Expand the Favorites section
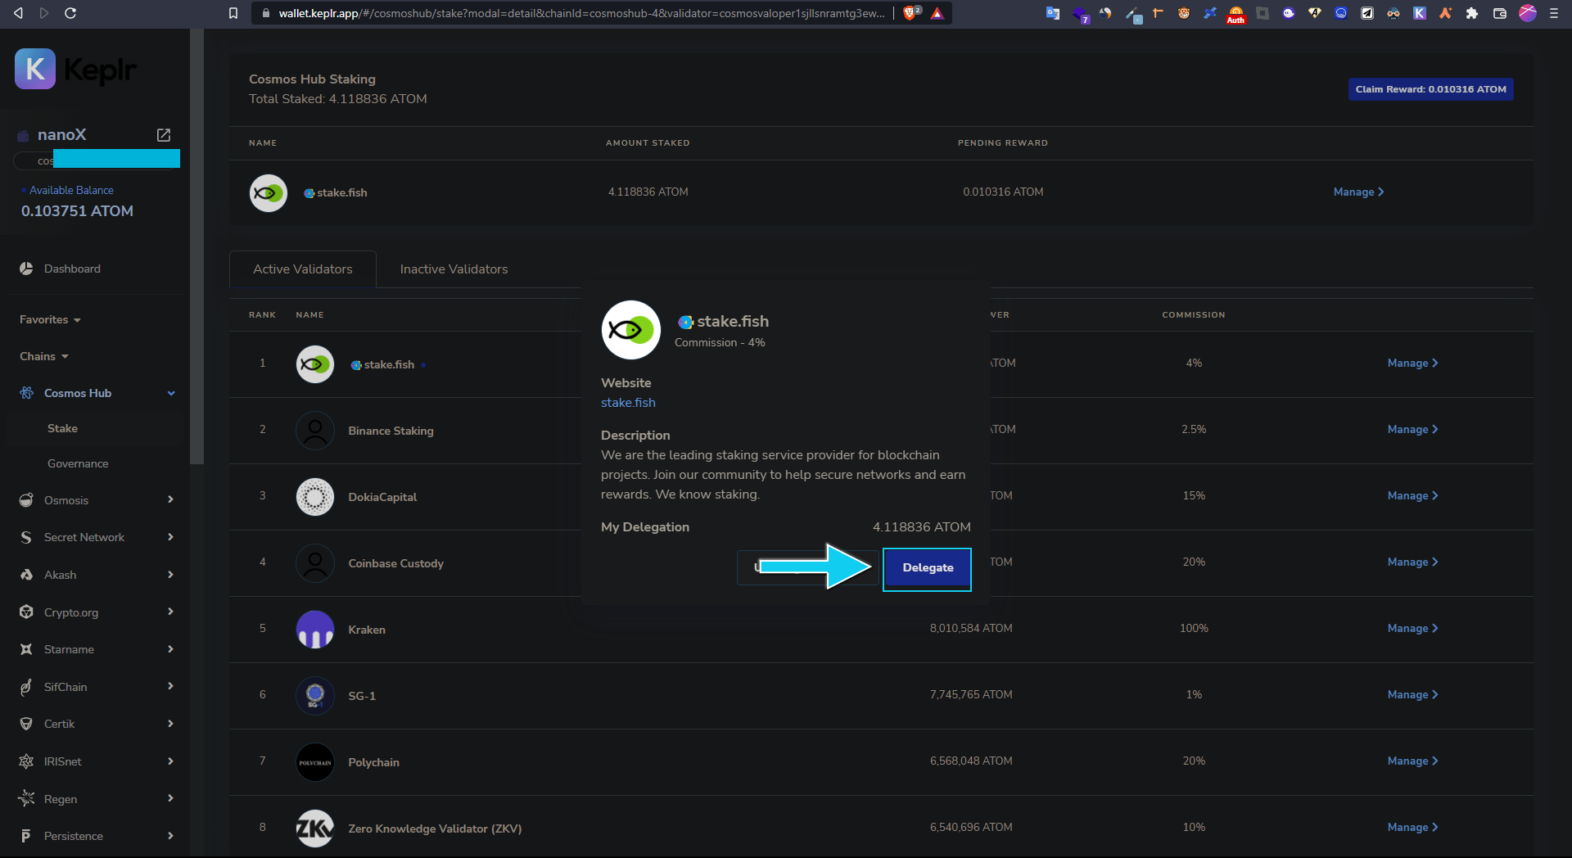 point(50,319)
